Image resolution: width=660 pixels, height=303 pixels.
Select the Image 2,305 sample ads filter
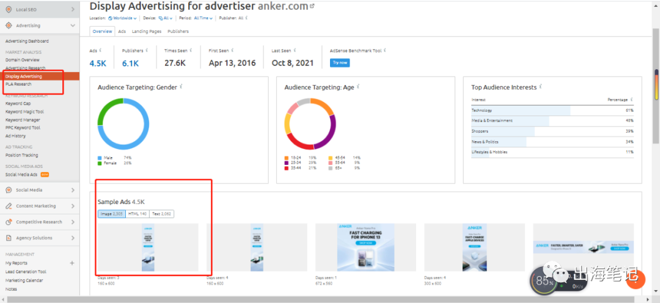click(112, 214)
